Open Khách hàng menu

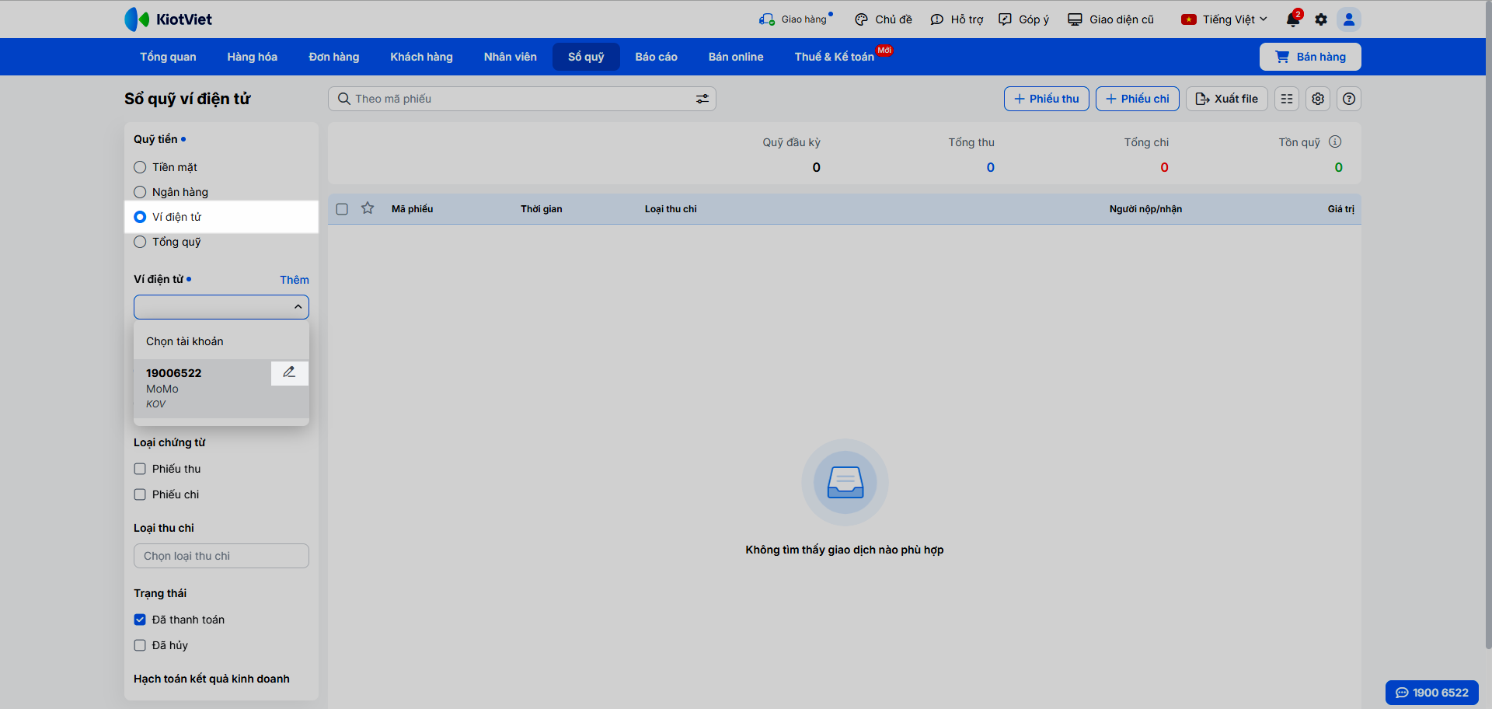[x=421, y=57]
